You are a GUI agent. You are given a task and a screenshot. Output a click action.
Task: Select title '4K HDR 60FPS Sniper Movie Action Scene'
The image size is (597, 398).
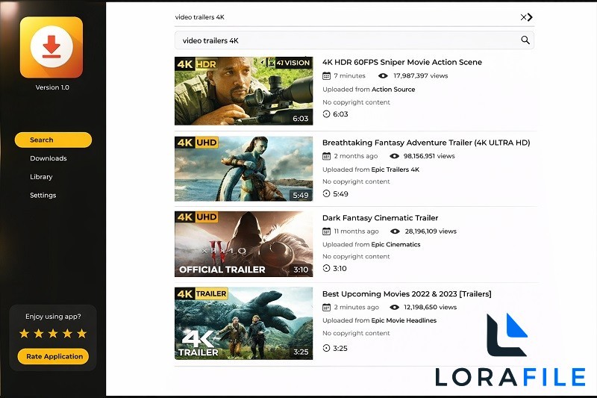point(402,62)
